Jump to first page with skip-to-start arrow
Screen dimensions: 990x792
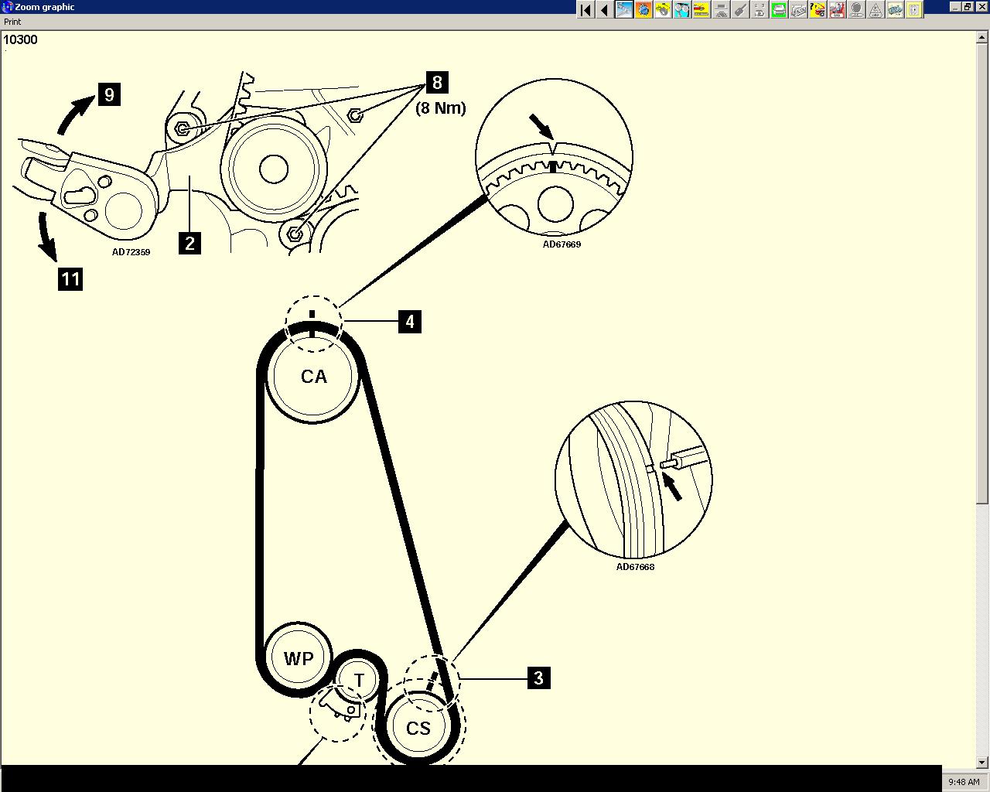click(x=585, y=9)
